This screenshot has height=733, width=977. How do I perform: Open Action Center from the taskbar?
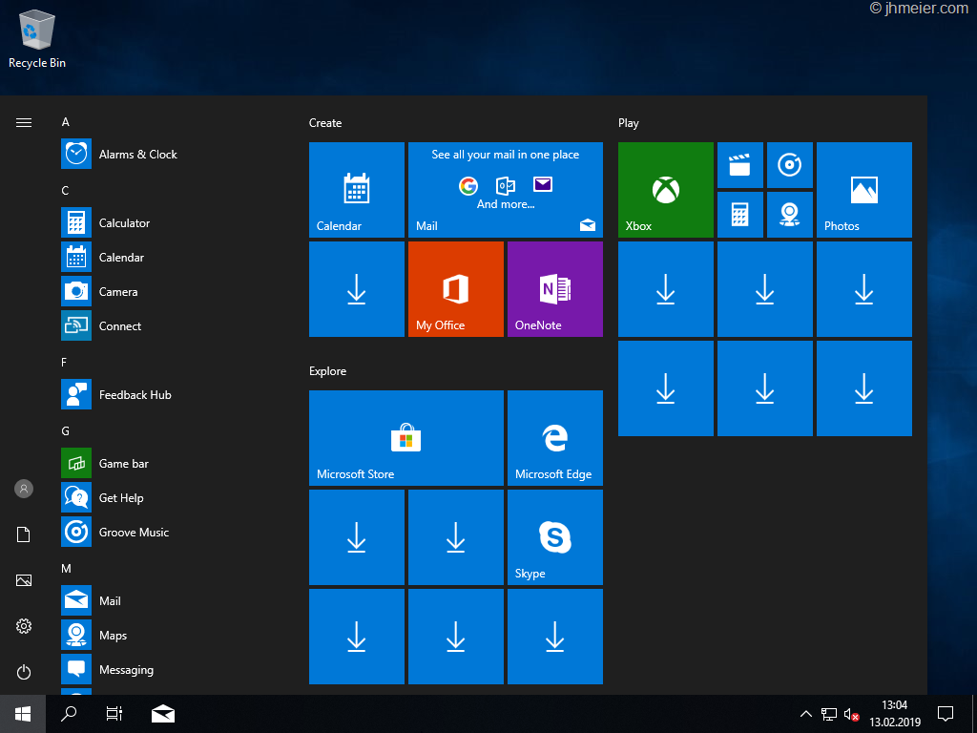945,714
